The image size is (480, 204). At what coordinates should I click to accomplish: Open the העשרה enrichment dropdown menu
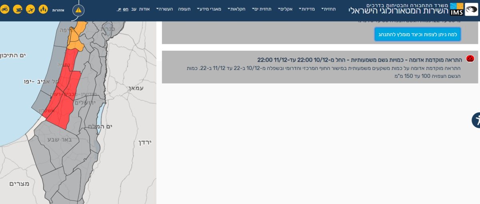pyautogui.click(x=164, y=9)
